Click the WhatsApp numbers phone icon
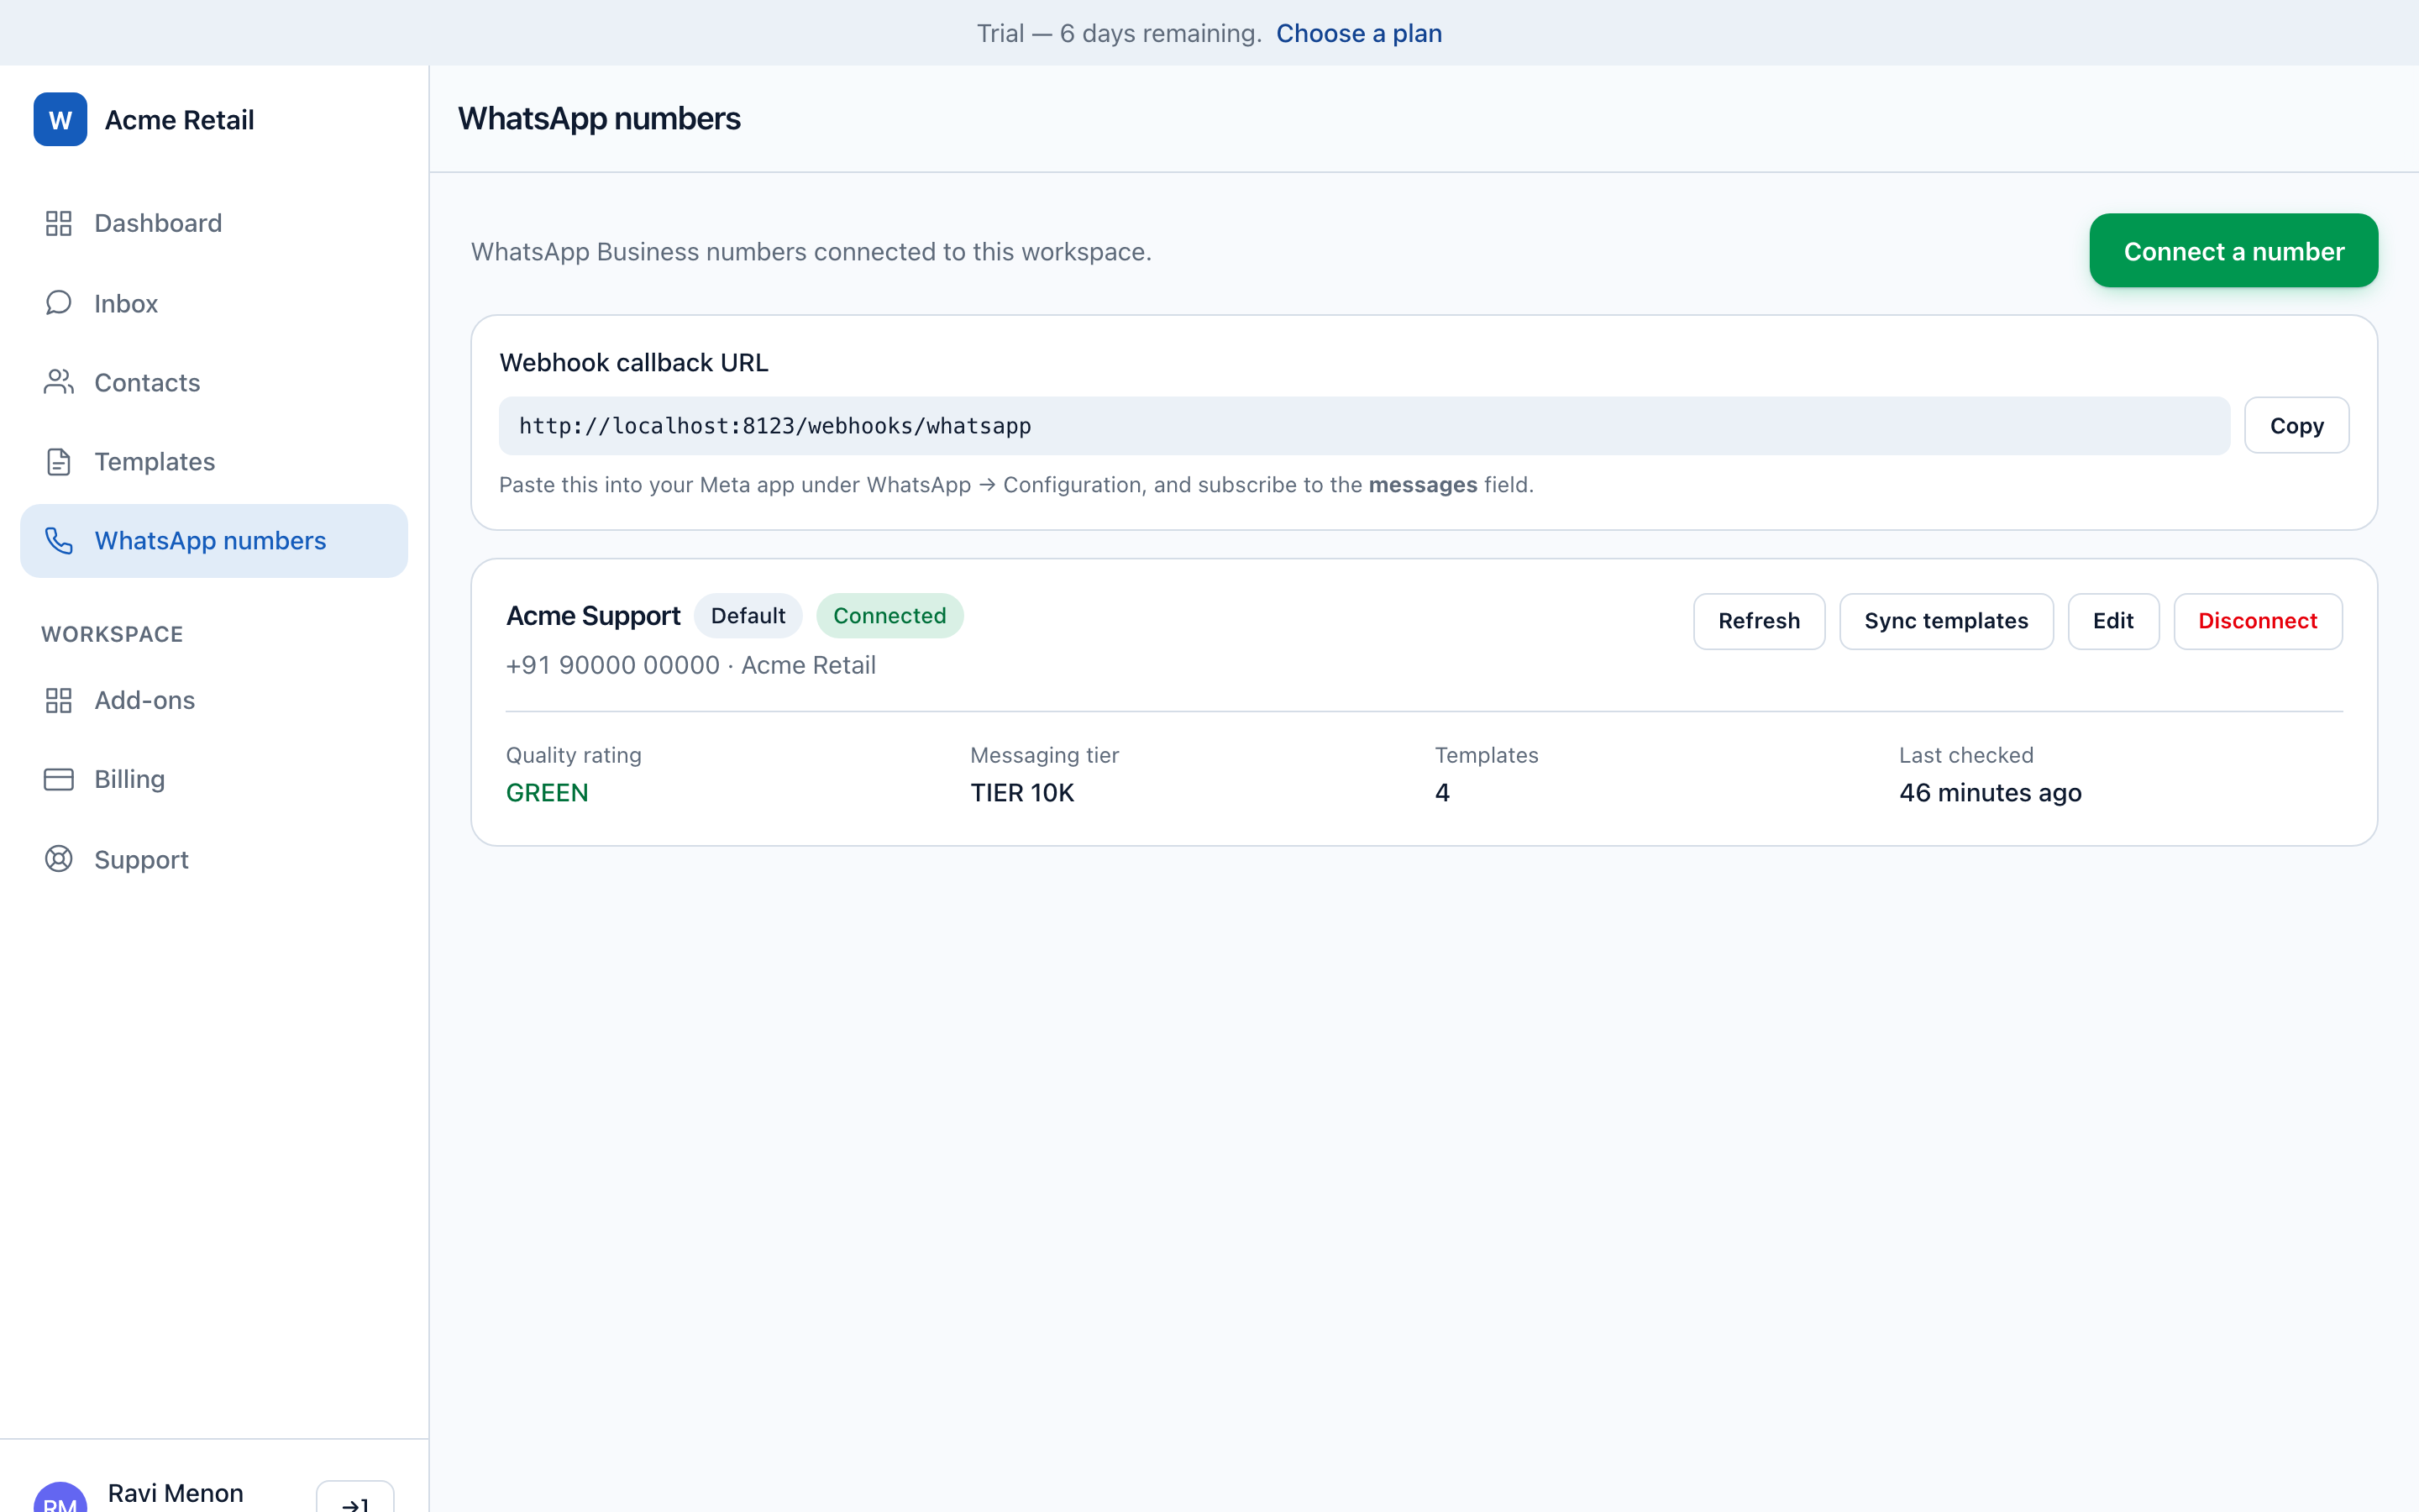2419x1512 pixels. click(59, 541)
